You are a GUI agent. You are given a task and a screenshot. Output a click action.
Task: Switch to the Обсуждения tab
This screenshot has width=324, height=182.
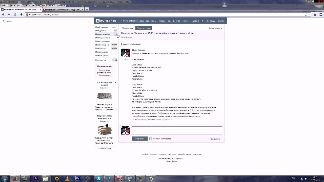pos(127,28)
